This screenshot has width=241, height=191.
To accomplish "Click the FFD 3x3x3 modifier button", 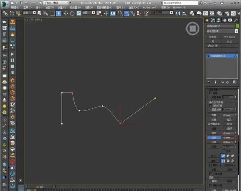I will [x=229, y=37].
